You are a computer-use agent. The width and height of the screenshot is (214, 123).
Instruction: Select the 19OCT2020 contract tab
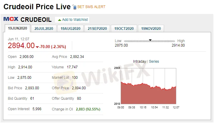coord(124,29)
